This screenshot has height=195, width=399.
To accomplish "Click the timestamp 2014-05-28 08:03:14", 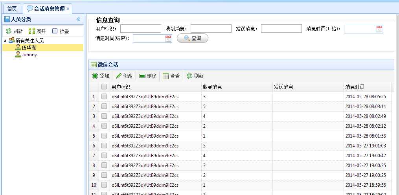I will (x=366, y=107).
